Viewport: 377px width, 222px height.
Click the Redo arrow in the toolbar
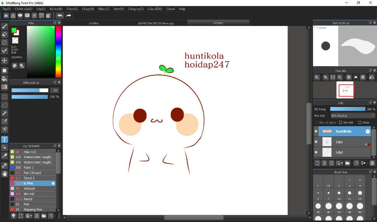pyautogui.click(x=69, y=15)
